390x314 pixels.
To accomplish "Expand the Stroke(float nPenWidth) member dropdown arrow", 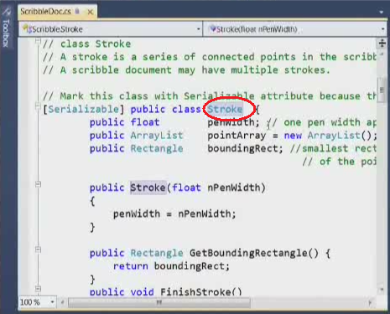I will (383, 29).
